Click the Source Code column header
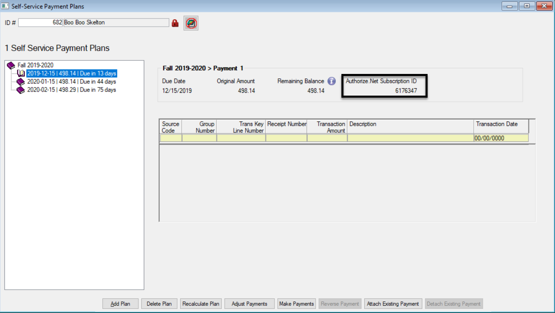Image resolution: width=555 pixels, height=313 pixels. 171,127
